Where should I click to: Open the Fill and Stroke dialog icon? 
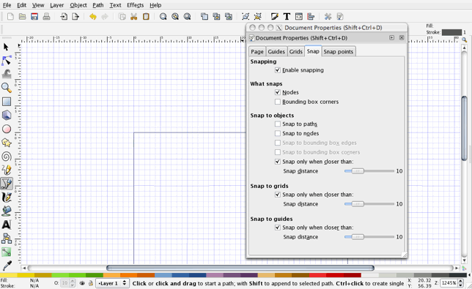click(274, 17)
